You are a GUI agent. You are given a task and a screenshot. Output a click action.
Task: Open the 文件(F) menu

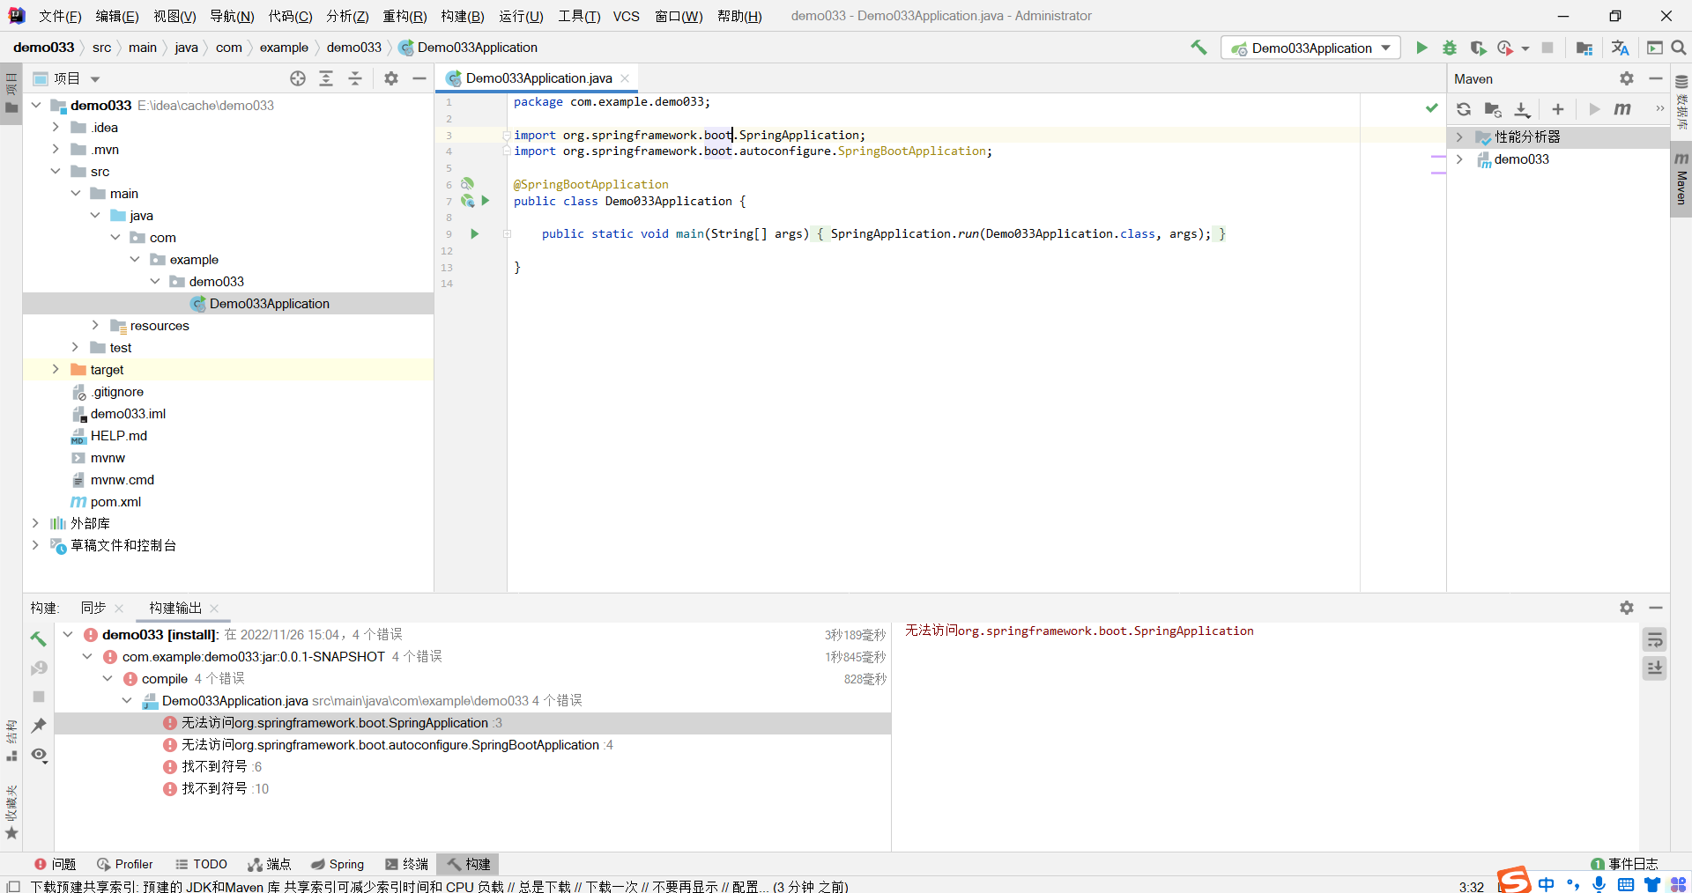(x=60, y=16)
